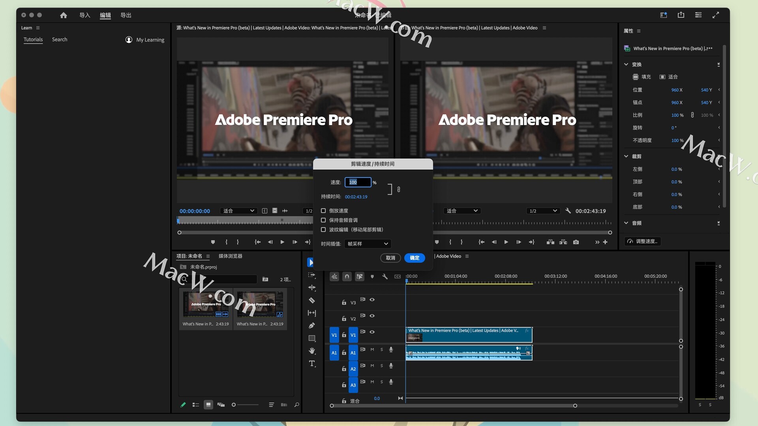The height and width of the screenshot is (426, 758).
Task: Select the Slip tool
Action: [312, 313]
